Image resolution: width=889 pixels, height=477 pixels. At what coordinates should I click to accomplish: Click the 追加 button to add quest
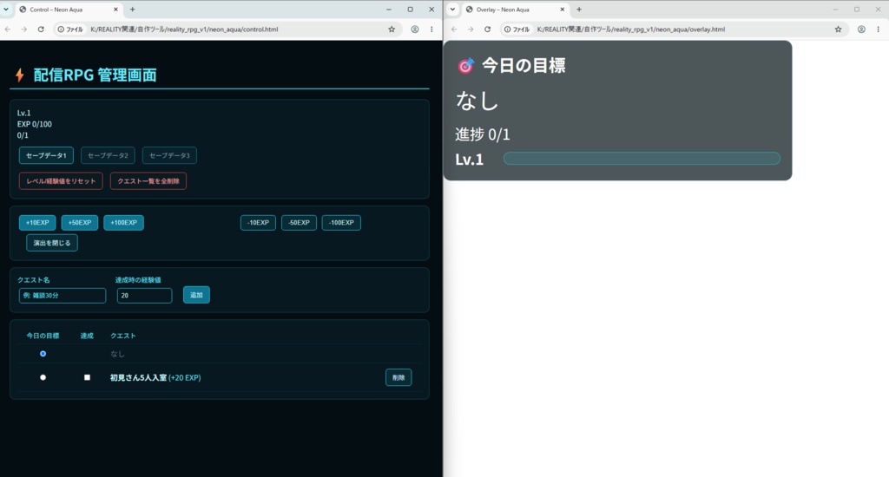click(x=196, y=295)
